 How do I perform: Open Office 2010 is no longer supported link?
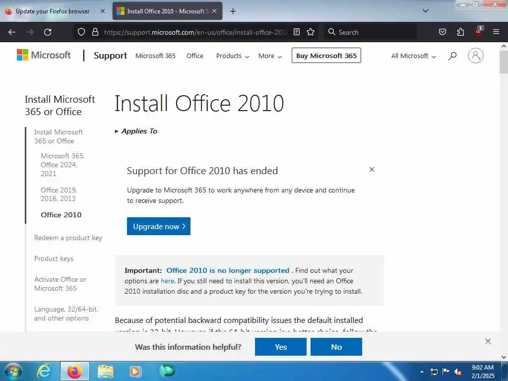(228, 270)
